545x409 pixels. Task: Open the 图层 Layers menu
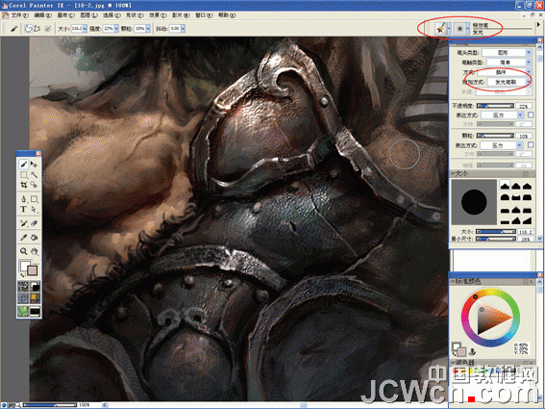[88, 15]
